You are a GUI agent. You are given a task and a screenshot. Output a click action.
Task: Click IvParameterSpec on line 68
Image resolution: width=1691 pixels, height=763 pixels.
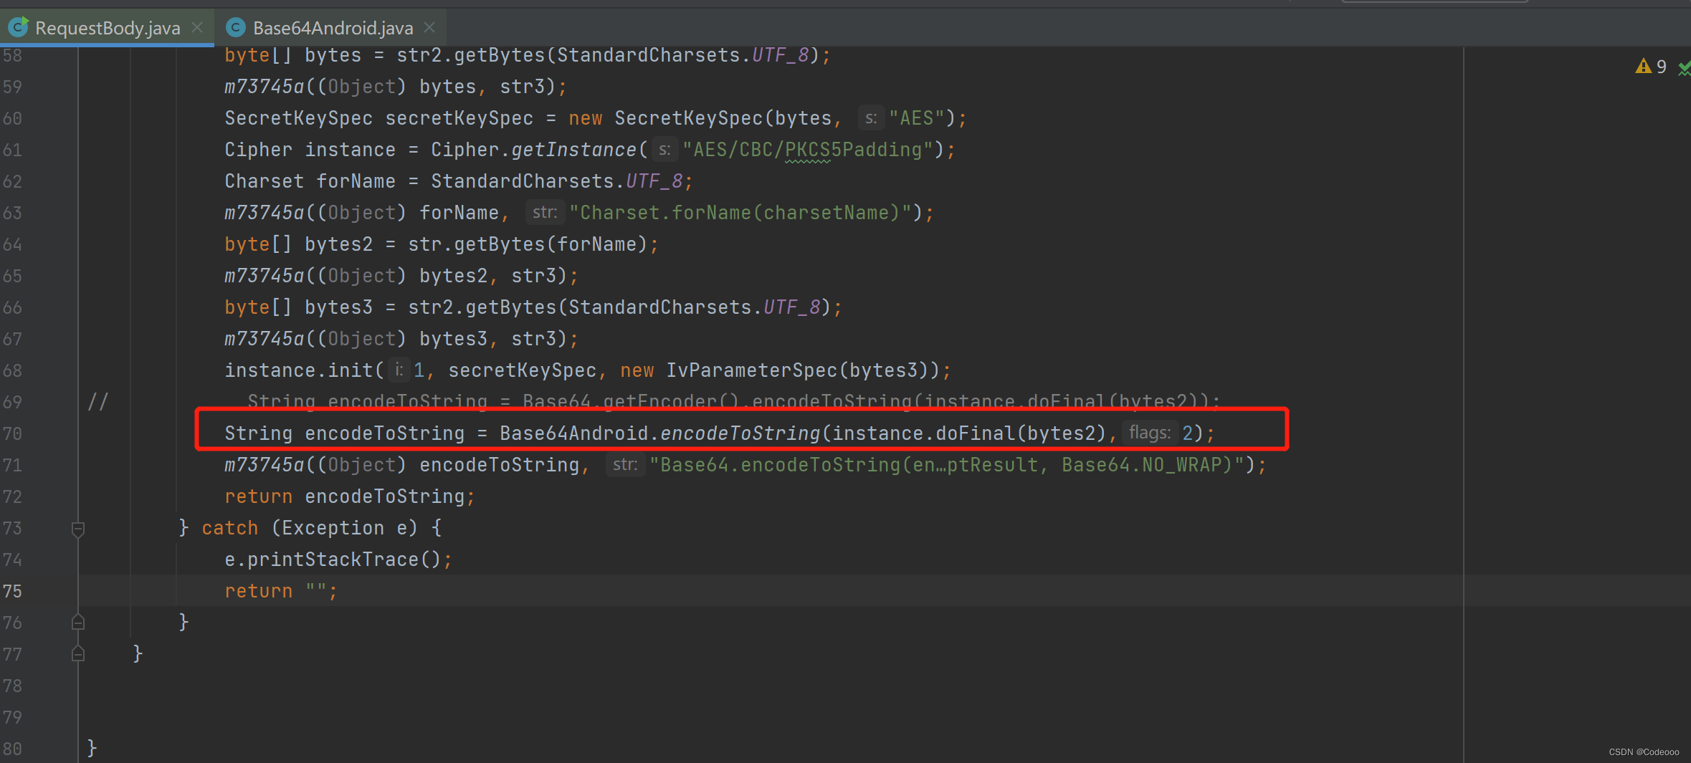pos(751,370)
